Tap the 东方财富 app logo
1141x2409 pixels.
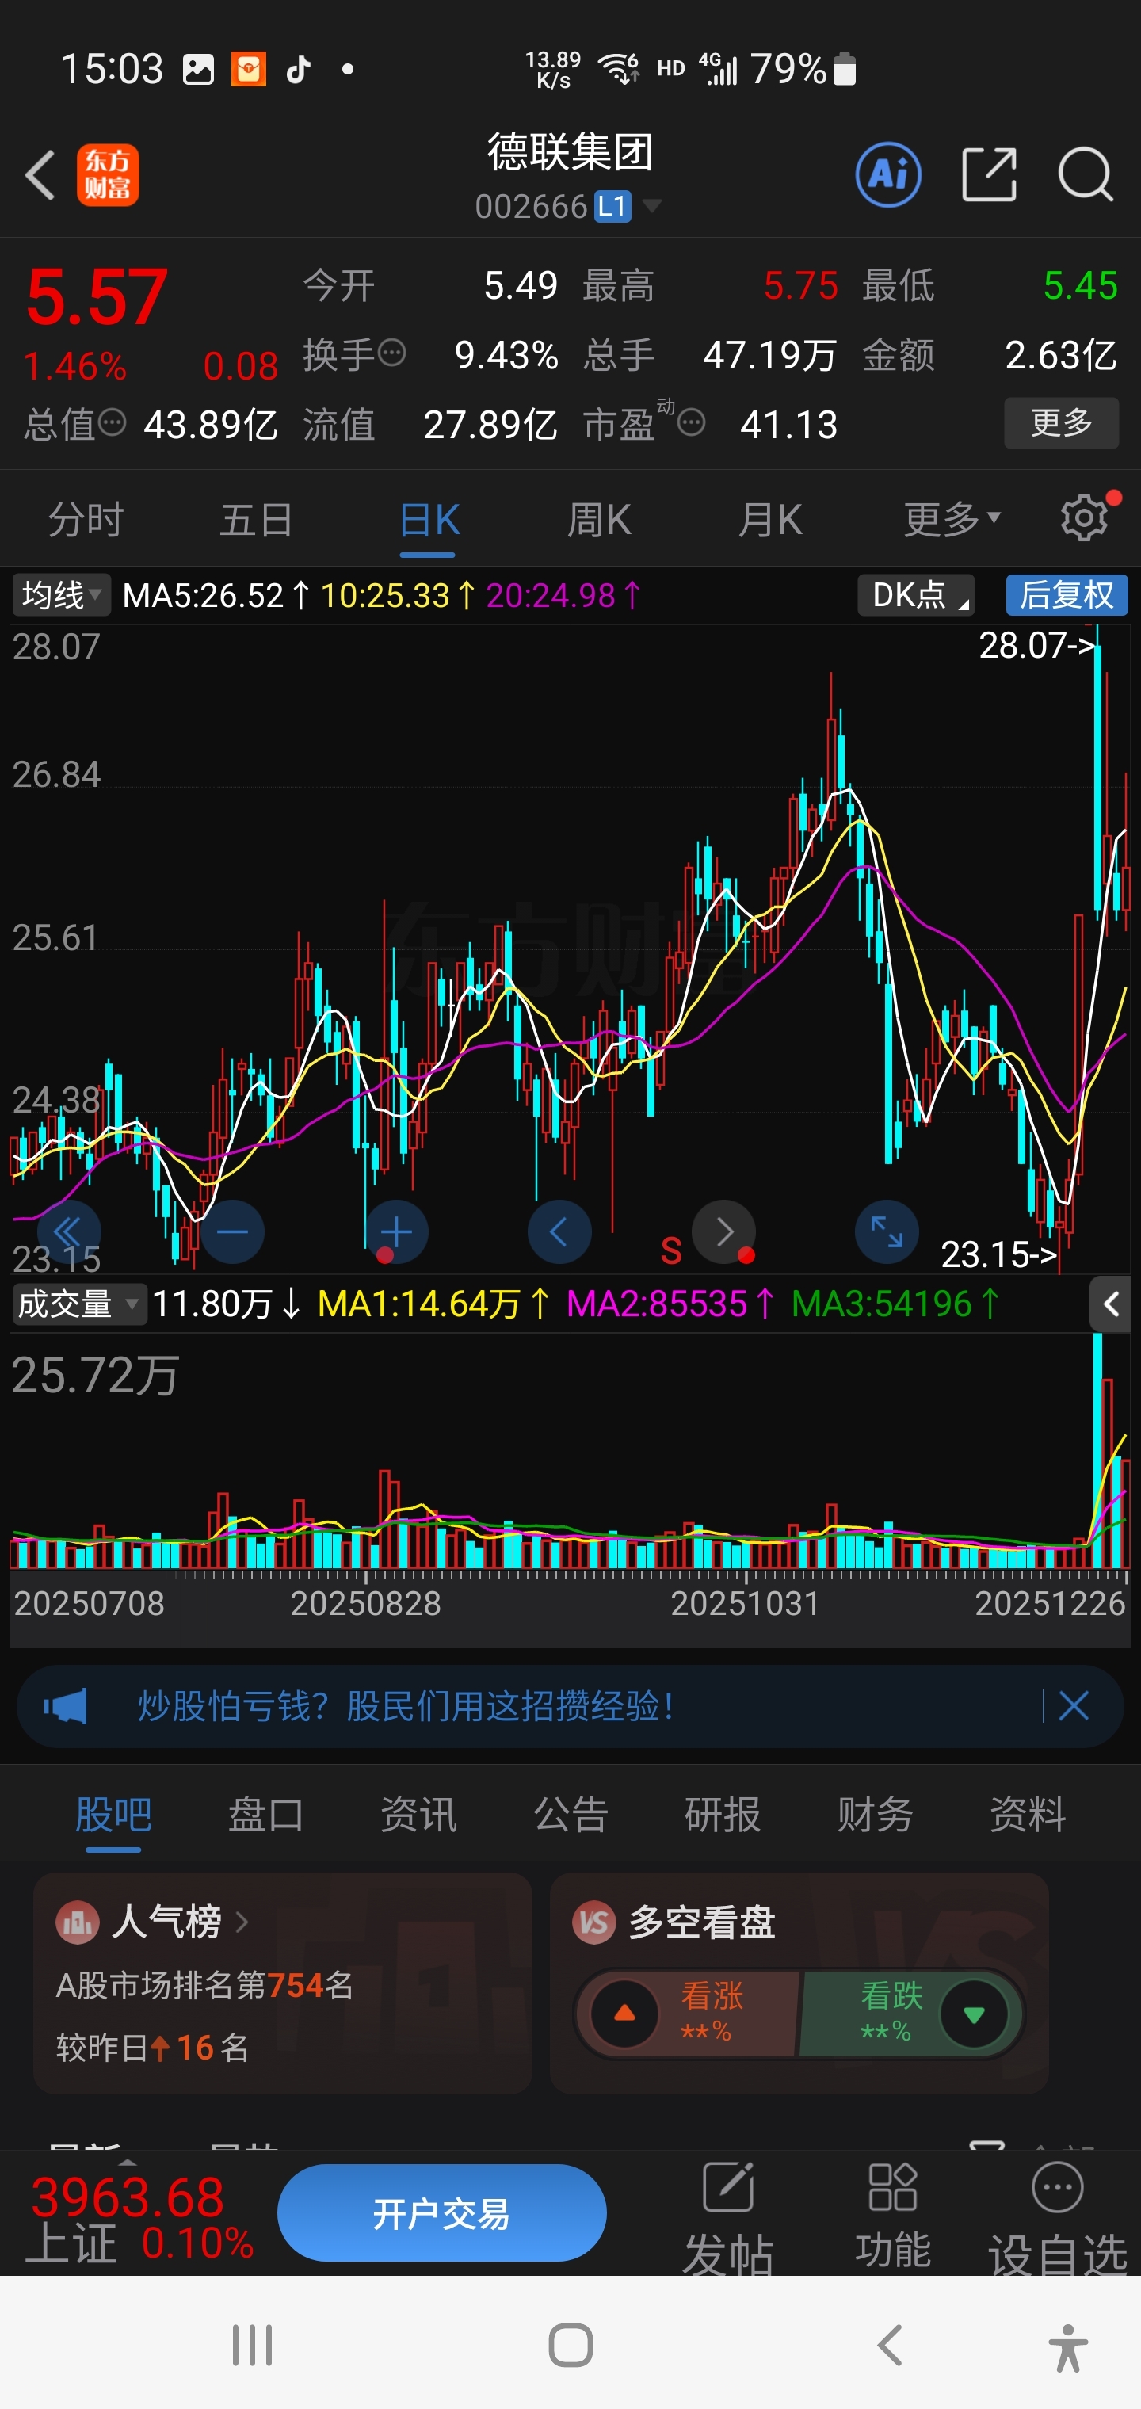[108, 175]
